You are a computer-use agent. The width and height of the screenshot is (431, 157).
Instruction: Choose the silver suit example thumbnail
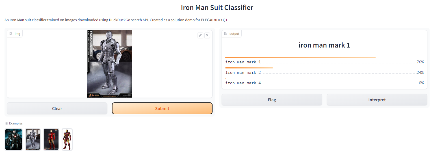click(33, 139)
